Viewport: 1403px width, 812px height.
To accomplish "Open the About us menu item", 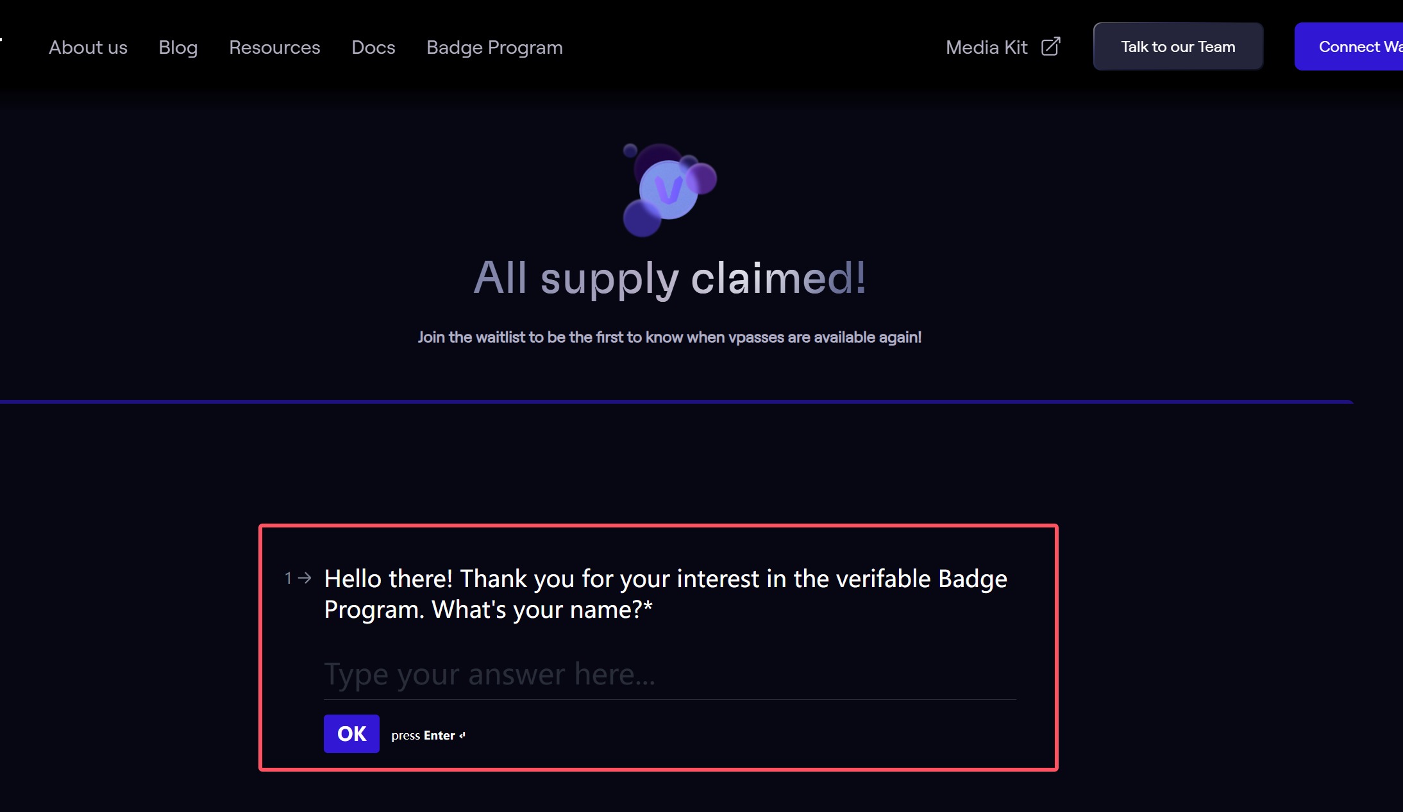I will point(88,47).
